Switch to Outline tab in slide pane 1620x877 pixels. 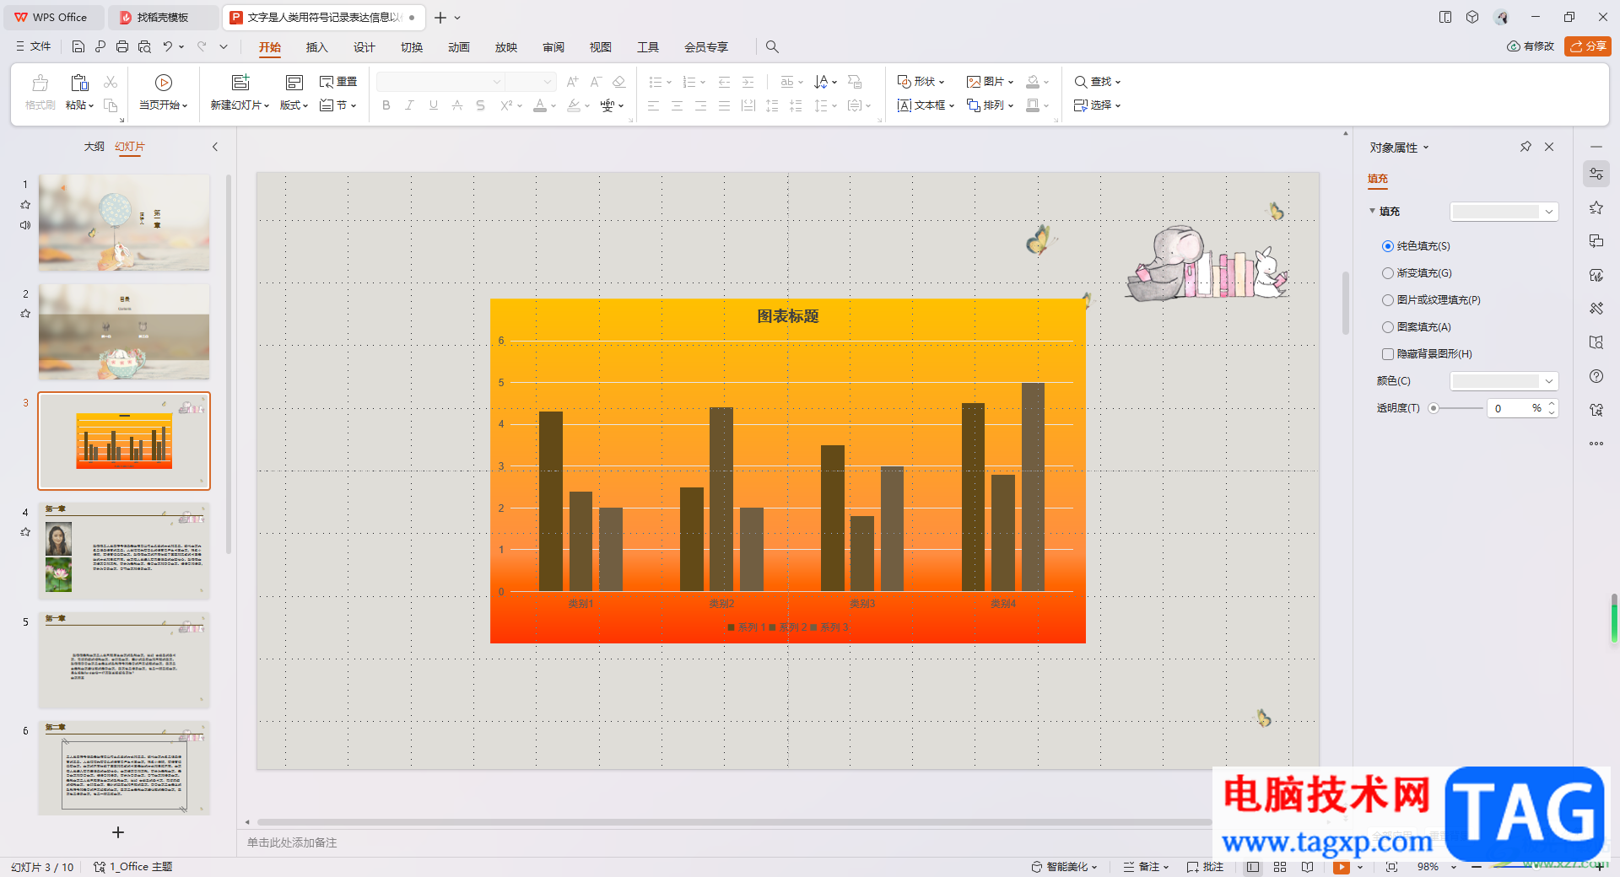pyautogui.click(x=94, y=147)
